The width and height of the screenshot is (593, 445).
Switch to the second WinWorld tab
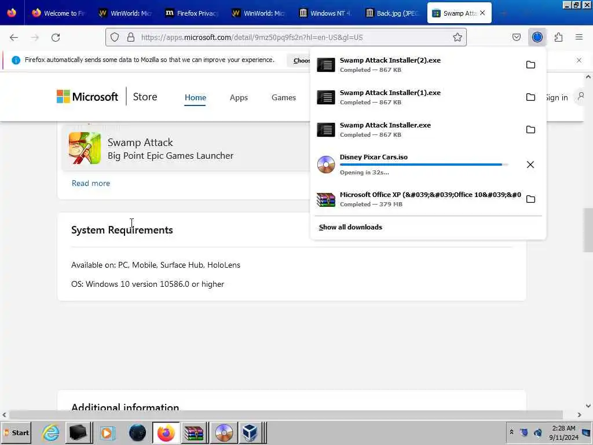click(x=258, y=13)
